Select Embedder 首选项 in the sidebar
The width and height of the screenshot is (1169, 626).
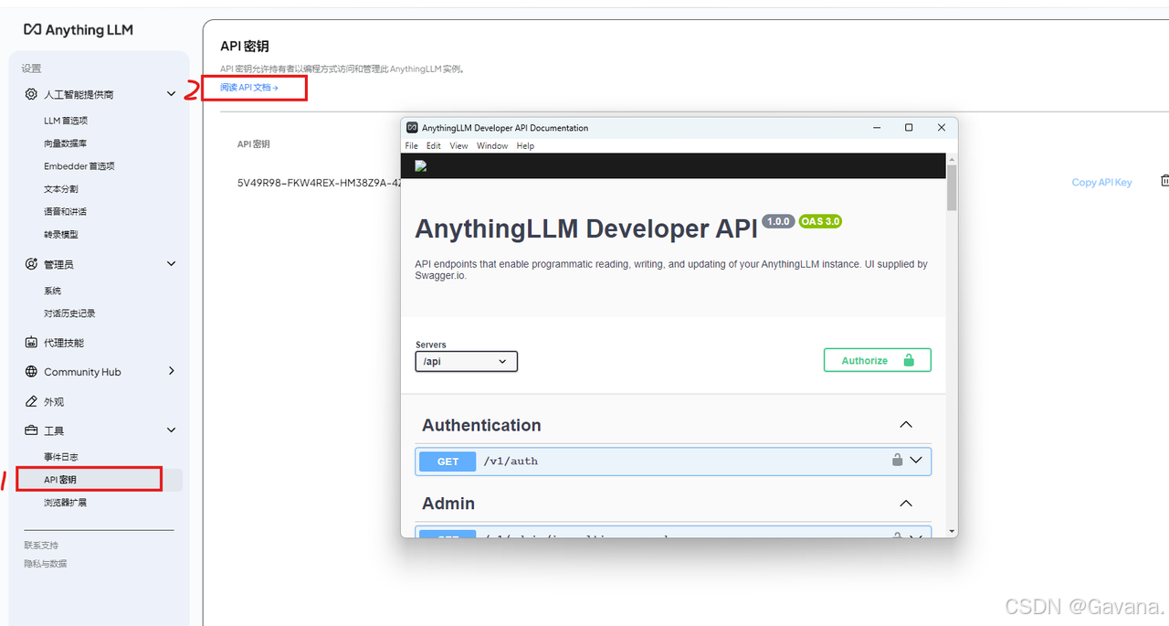point(79,166)
